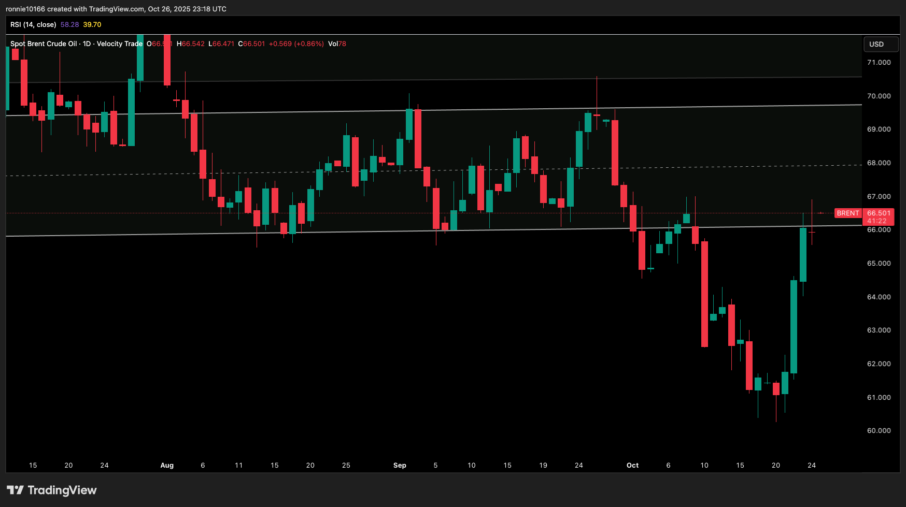The height and width of the screenshot is (507, 906).
Task: Click the red BRENT price flag
Action: pos(848,213)
